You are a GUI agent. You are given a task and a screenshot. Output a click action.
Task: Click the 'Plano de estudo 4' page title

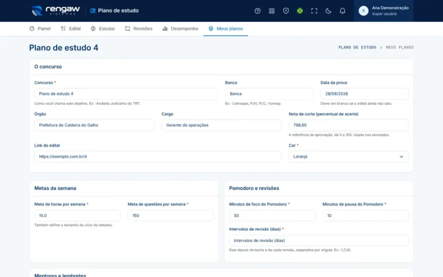[63, 47]
